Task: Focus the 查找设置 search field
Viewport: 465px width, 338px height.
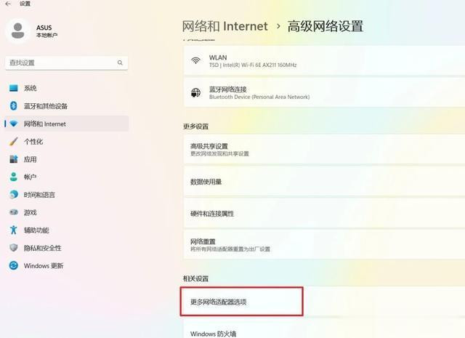Action: pos(67,63)
